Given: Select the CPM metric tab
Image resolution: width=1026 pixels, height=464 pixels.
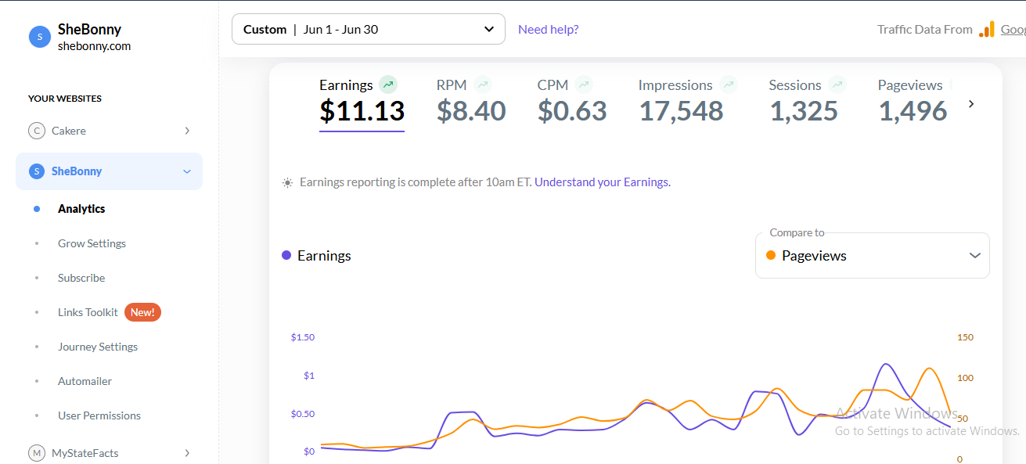Looking at the screenshot, I should point(572,102).
